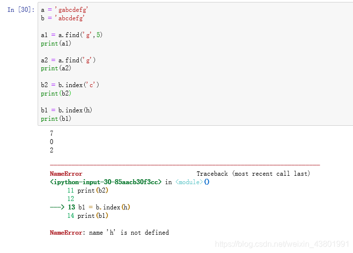Click the print(b2) line in code cell
This screenshot has width=353, height=253.
pos(56,94)
